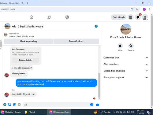Switch to Messenger Chrome taskbar item
This screenshot has width=153, height=115.
coord(59,112)
